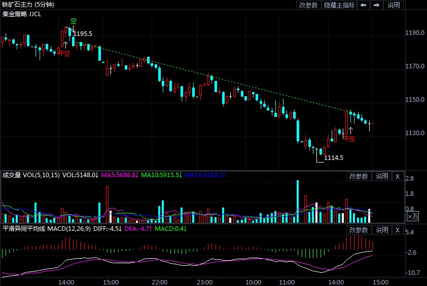Image resolution: width=427 pixels, height=286 pixels.
Task: Open 说明 help for the main chart
Action: coord(394,5)
